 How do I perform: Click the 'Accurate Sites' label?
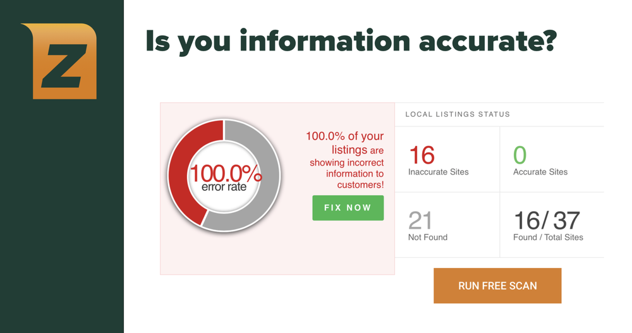click(x=540, y=172)
